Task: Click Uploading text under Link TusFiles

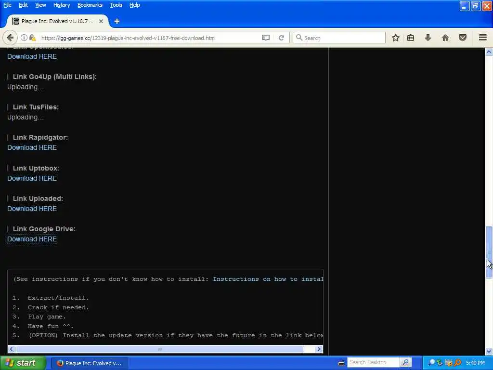Action: point(26,118)
